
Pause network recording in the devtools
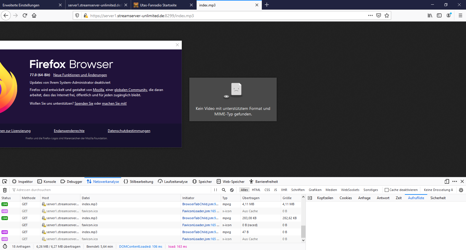click(216, 190)
